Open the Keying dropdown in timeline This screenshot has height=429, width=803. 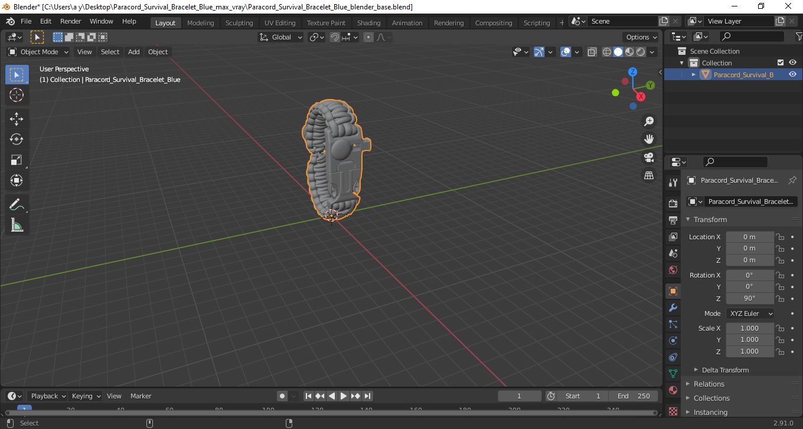[x=86, y=396]
